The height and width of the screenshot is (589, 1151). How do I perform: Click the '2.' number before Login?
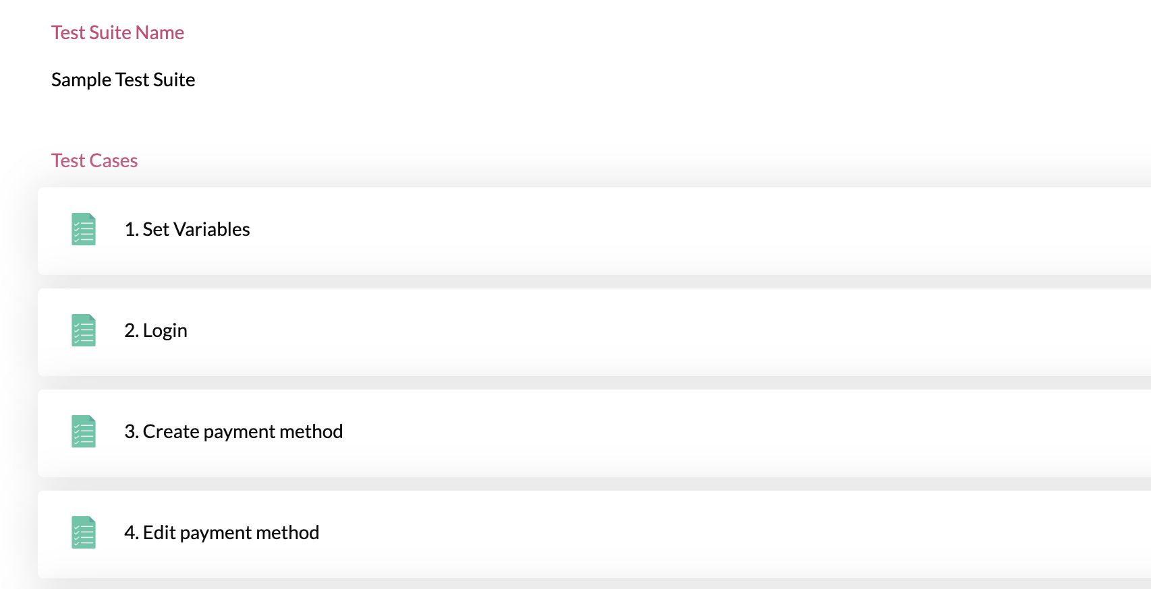coord(132,330)
